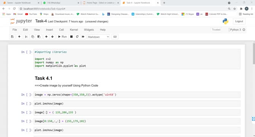Screen dimensions: 255x137
Task: Open the Kernel menu
Action: (74, 30)
